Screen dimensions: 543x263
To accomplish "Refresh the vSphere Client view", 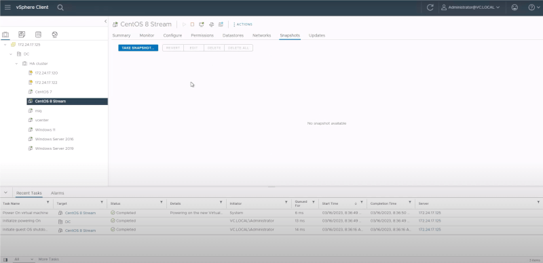I will pos(430,7).
